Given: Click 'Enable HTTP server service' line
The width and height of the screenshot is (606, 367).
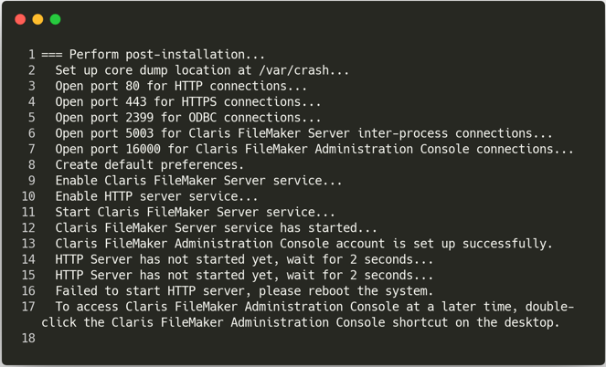Looking at the screenshot, I should coord(156,196).
